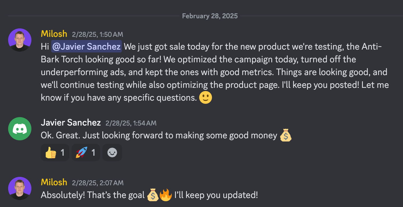The height and width of the screenshot is (207, 403).
Task: Click the 2:07 AM message timestamp
Action: 97,183
